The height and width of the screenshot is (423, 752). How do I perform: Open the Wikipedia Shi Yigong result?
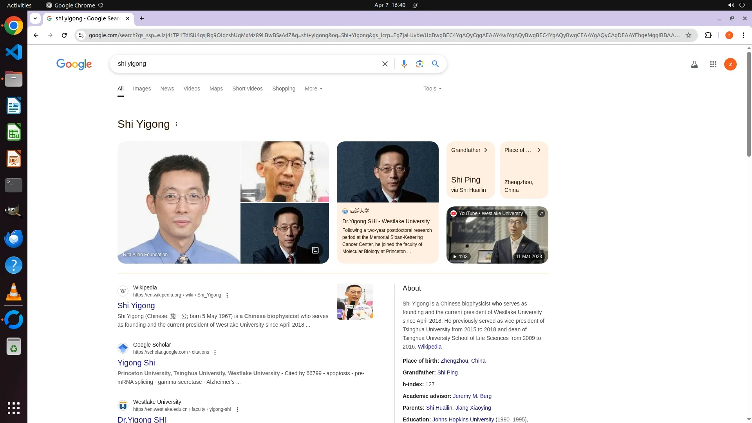136,305
